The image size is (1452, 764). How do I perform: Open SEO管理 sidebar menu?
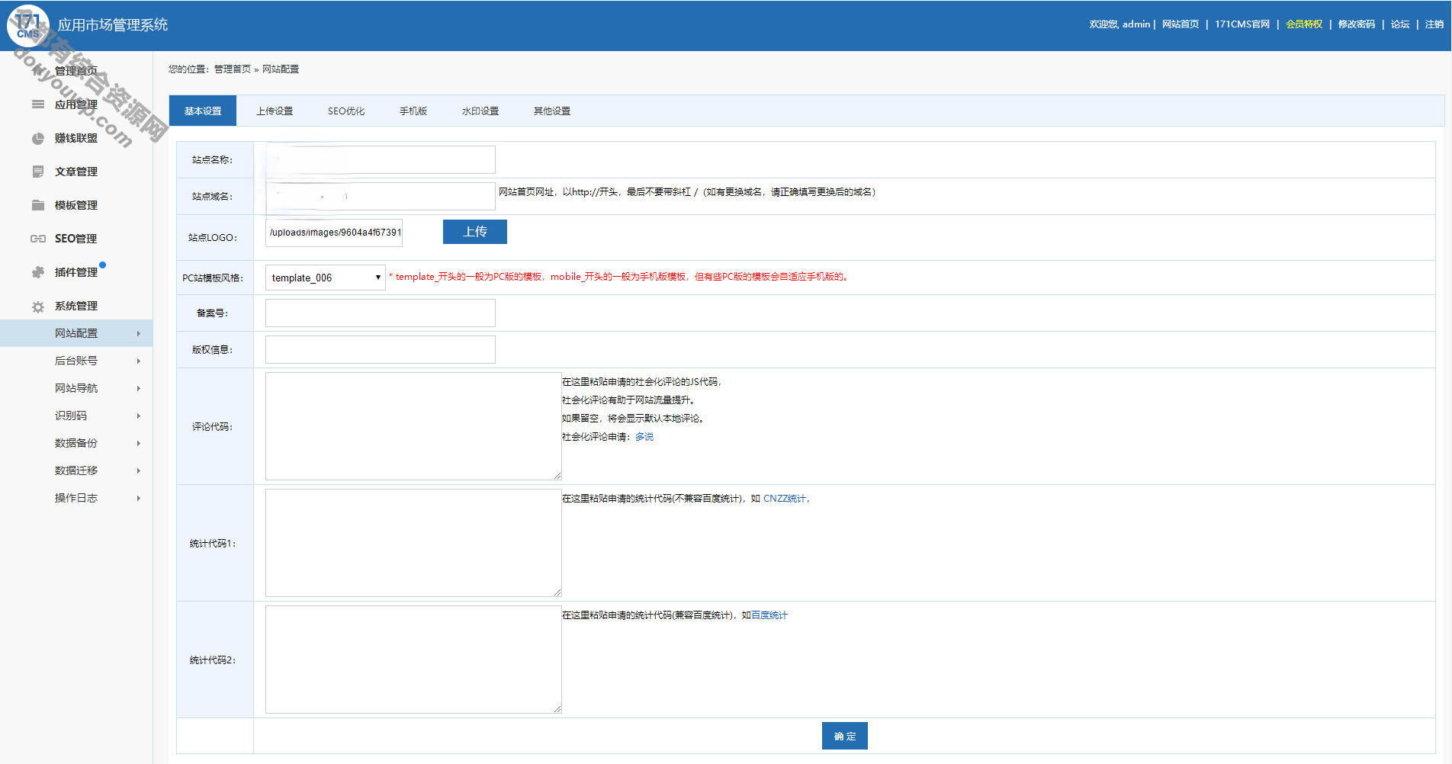[x=76, y=239]
